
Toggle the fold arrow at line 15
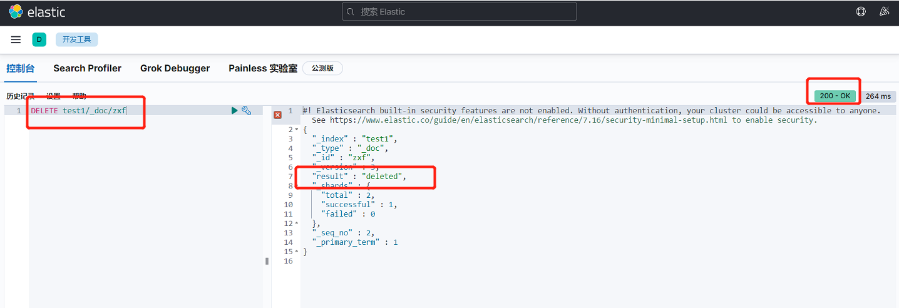point(297,252)
